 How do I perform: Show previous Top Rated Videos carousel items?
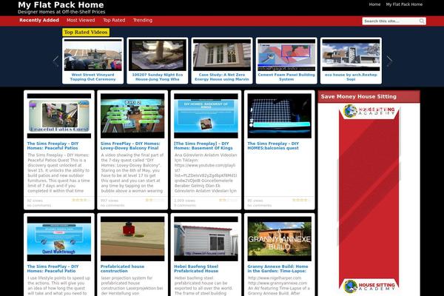pos(55,61)
